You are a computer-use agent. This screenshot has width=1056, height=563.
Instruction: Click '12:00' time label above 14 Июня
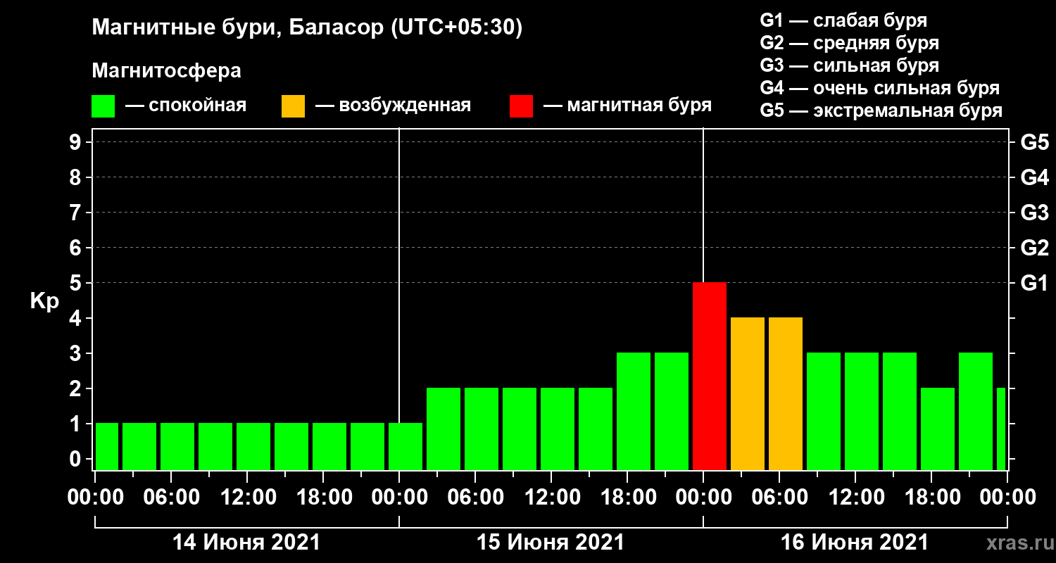247,498
